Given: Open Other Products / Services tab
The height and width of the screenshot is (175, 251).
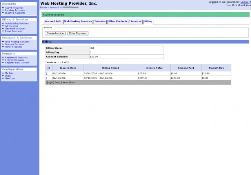Looking at the screenshot, I should pos(125,21).
